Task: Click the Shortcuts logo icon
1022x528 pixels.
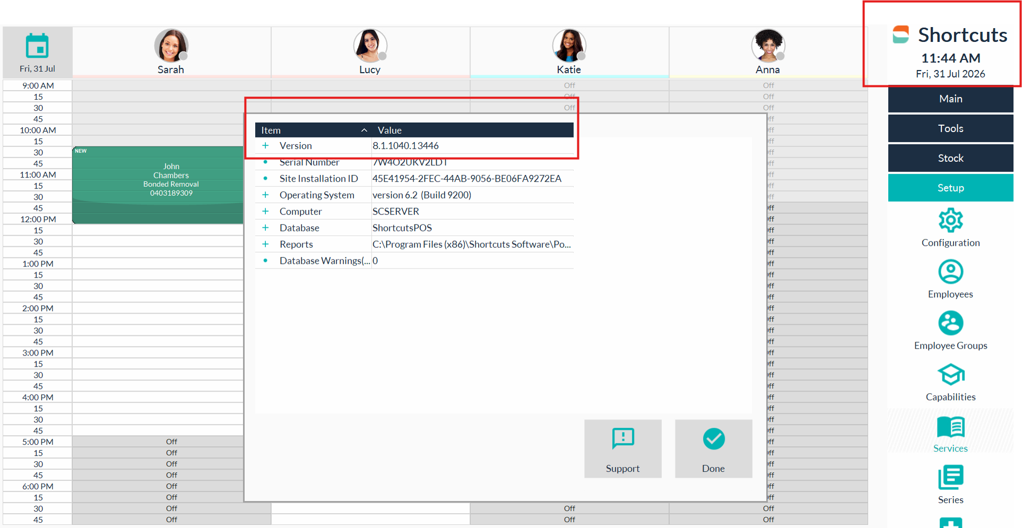Action: pyautogui.click(x=900, y=34)
